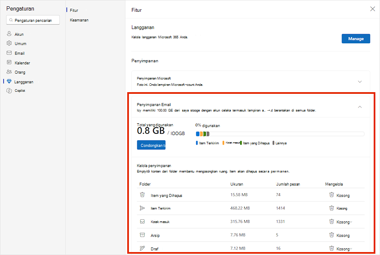
Task: Click the Langganan diamond icon
Action: 9,81
